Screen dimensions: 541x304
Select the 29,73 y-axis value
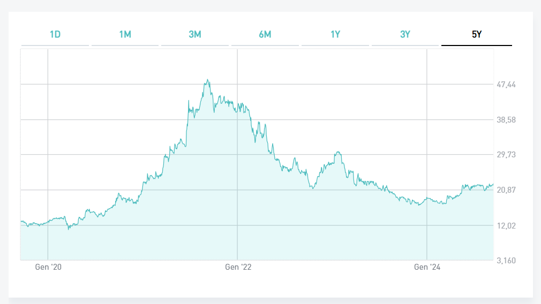point(506,155)
